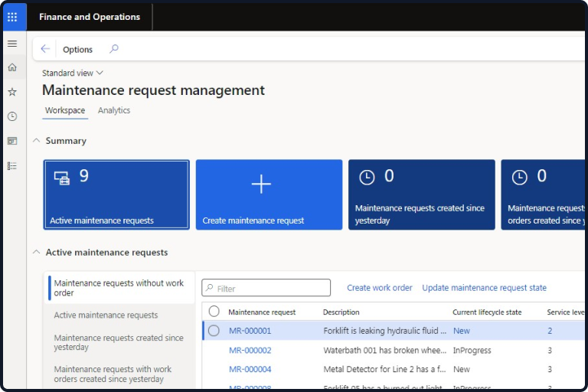Image resolution: width=588 pixels, height=392 pixels.
Task: Select Maintenance requests created since yesterday list item
Action: click(x=119, y=342)
